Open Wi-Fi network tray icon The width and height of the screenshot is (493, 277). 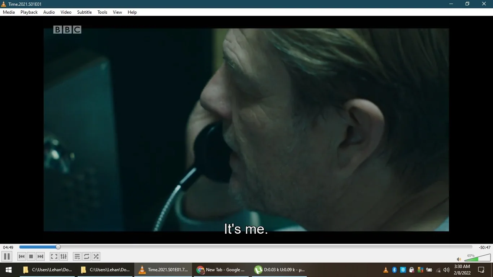coord(438,270)
